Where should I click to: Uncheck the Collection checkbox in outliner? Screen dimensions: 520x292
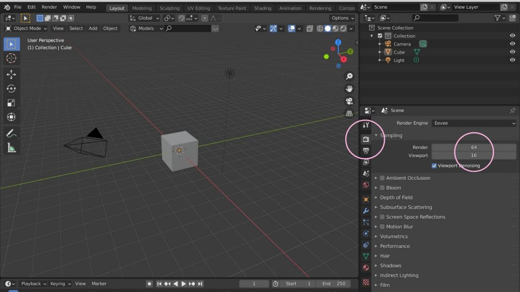380,36
